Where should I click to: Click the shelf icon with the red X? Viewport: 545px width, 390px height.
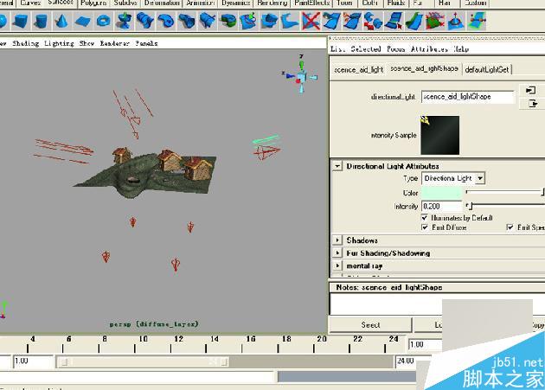click(x=311, y=21)
